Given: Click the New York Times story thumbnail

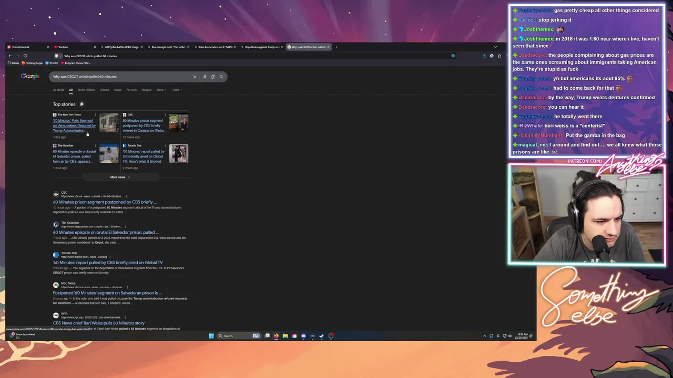Looking at the screenshot, I should (109, 122).
